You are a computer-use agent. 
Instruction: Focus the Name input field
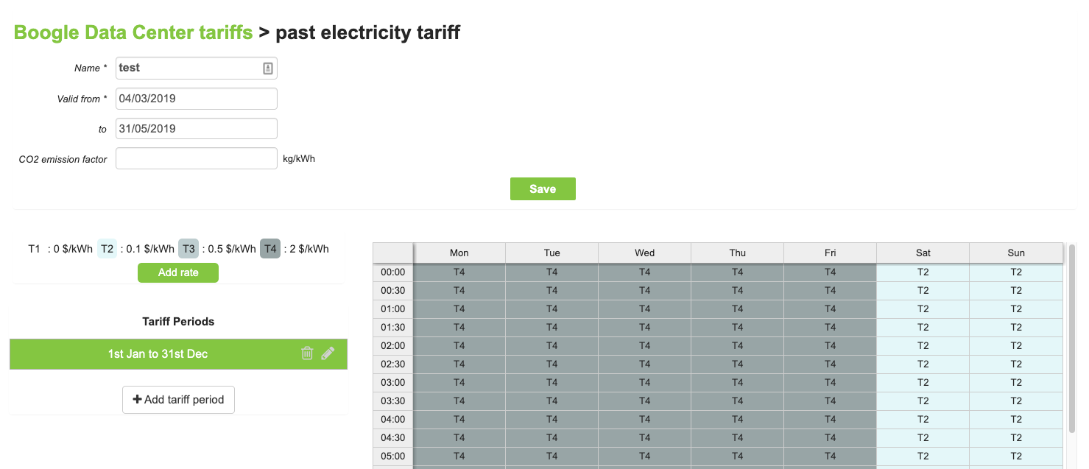click(x=188, y=68)
